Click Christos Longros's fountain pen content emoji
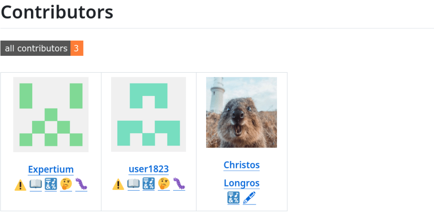This screenshot has width=434, height=214. coord(249,198)
